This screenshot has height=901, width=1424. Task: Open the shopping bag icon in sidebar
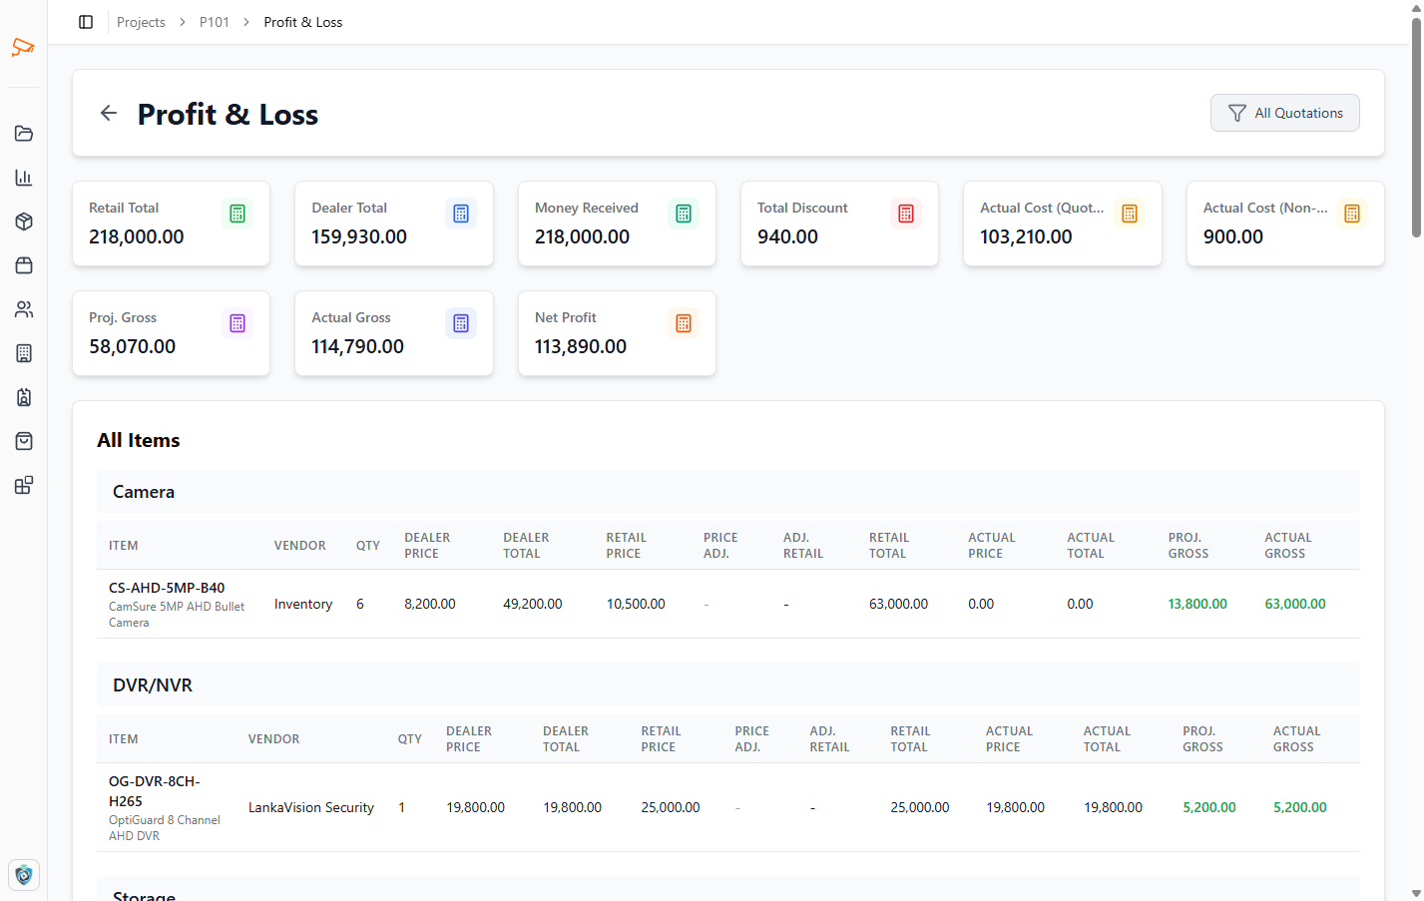[24, 441]
